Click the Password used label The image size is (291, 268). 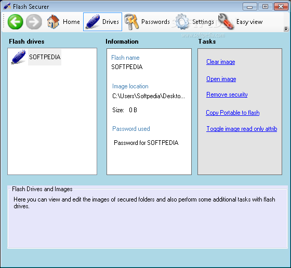click(131, 129)
